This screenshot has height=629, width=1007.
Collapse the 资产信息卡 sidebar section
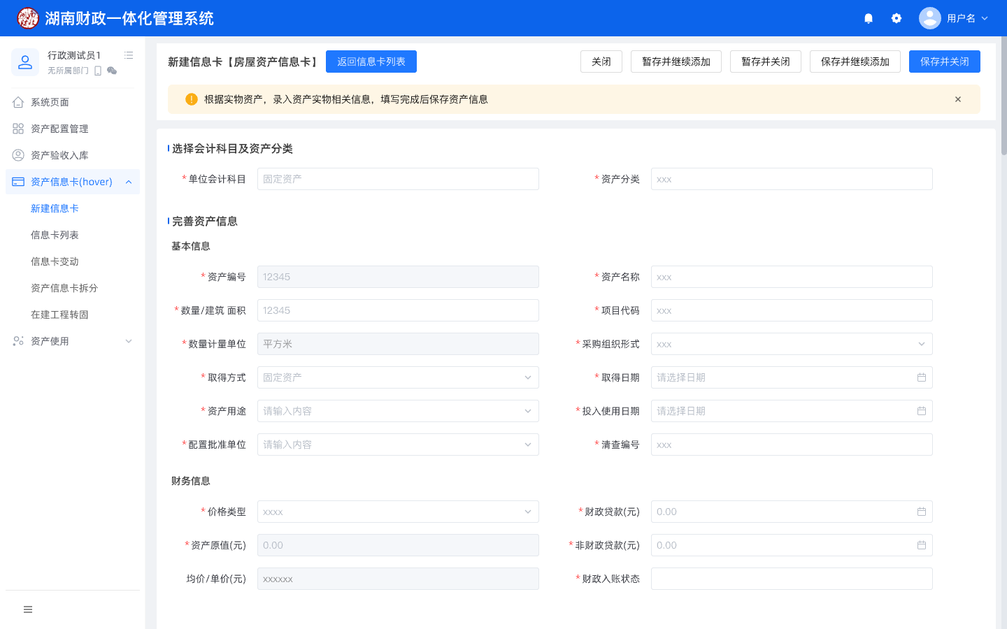[x=129, y=182]
